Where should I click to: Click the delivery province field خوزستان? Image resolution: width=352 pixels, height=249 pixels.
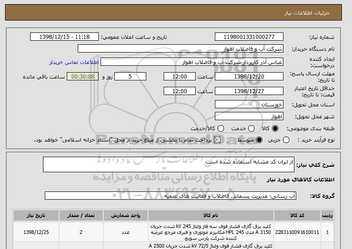tap(249, 104)
